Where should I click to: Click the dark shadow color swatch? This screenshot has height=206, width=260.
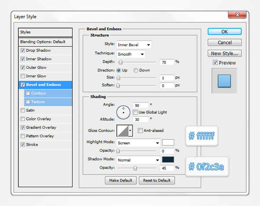coord(168,160)
